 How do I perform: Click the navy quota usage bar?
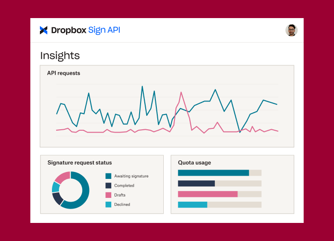click(196, 184)
